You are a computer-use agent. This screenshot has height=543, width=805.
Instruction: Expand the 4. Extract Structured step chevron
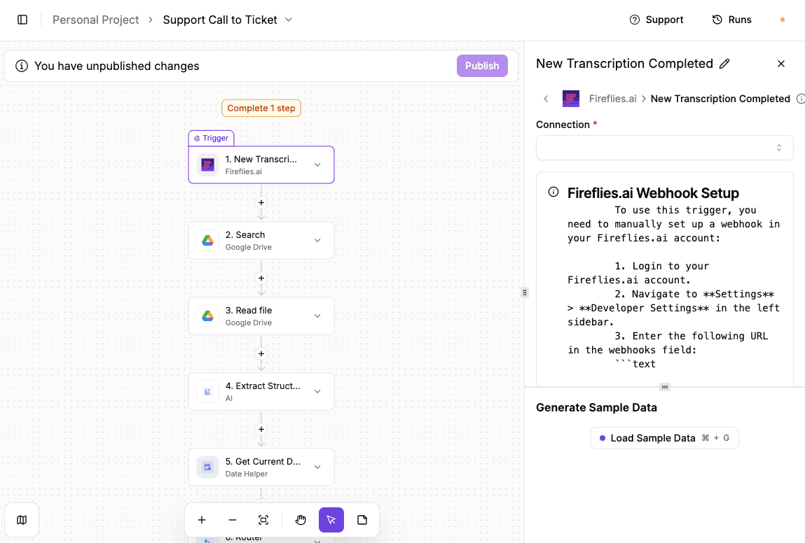tap(317, 391)
